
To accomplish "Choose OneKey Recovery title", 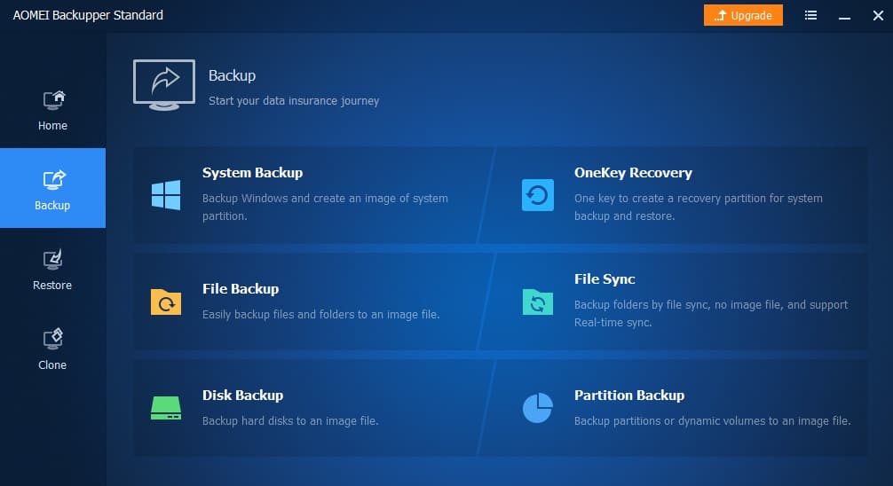I will point(633,173).
